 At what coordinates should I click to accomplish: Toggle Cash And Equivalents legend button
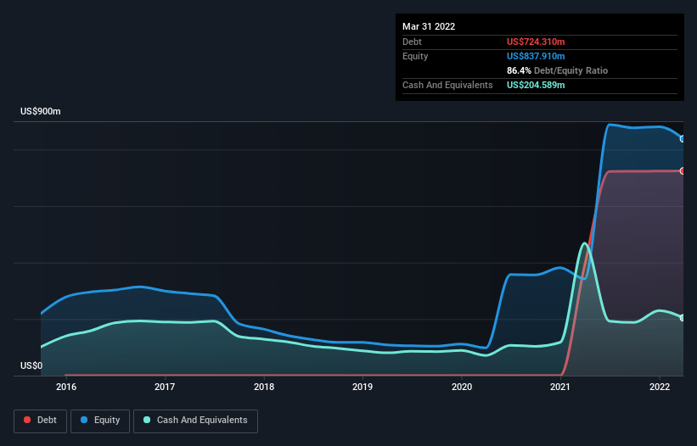(x=195, y=421)
